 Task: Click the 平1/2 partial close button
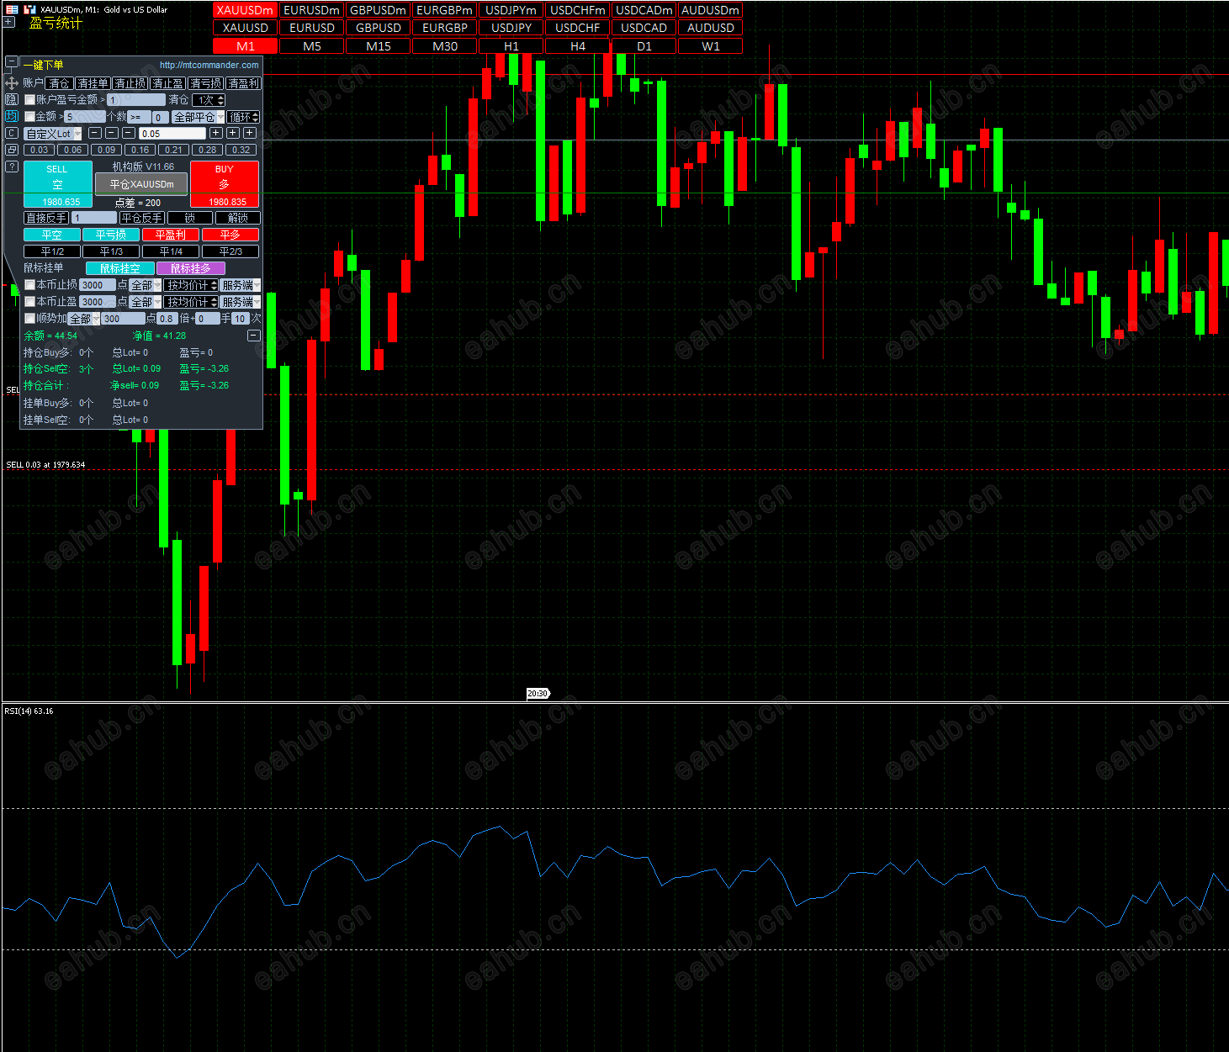point(52,251)
